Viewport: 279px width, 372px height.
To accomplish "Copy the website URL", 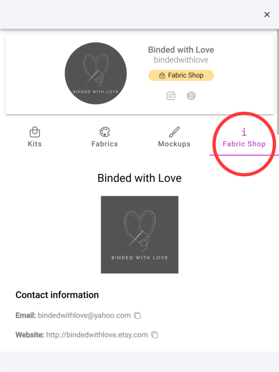I will pos(155,335).
